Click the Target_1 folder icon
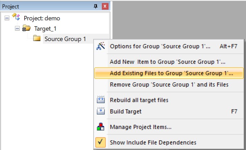This screenshot has height=150, width=246. click(26, 28)
